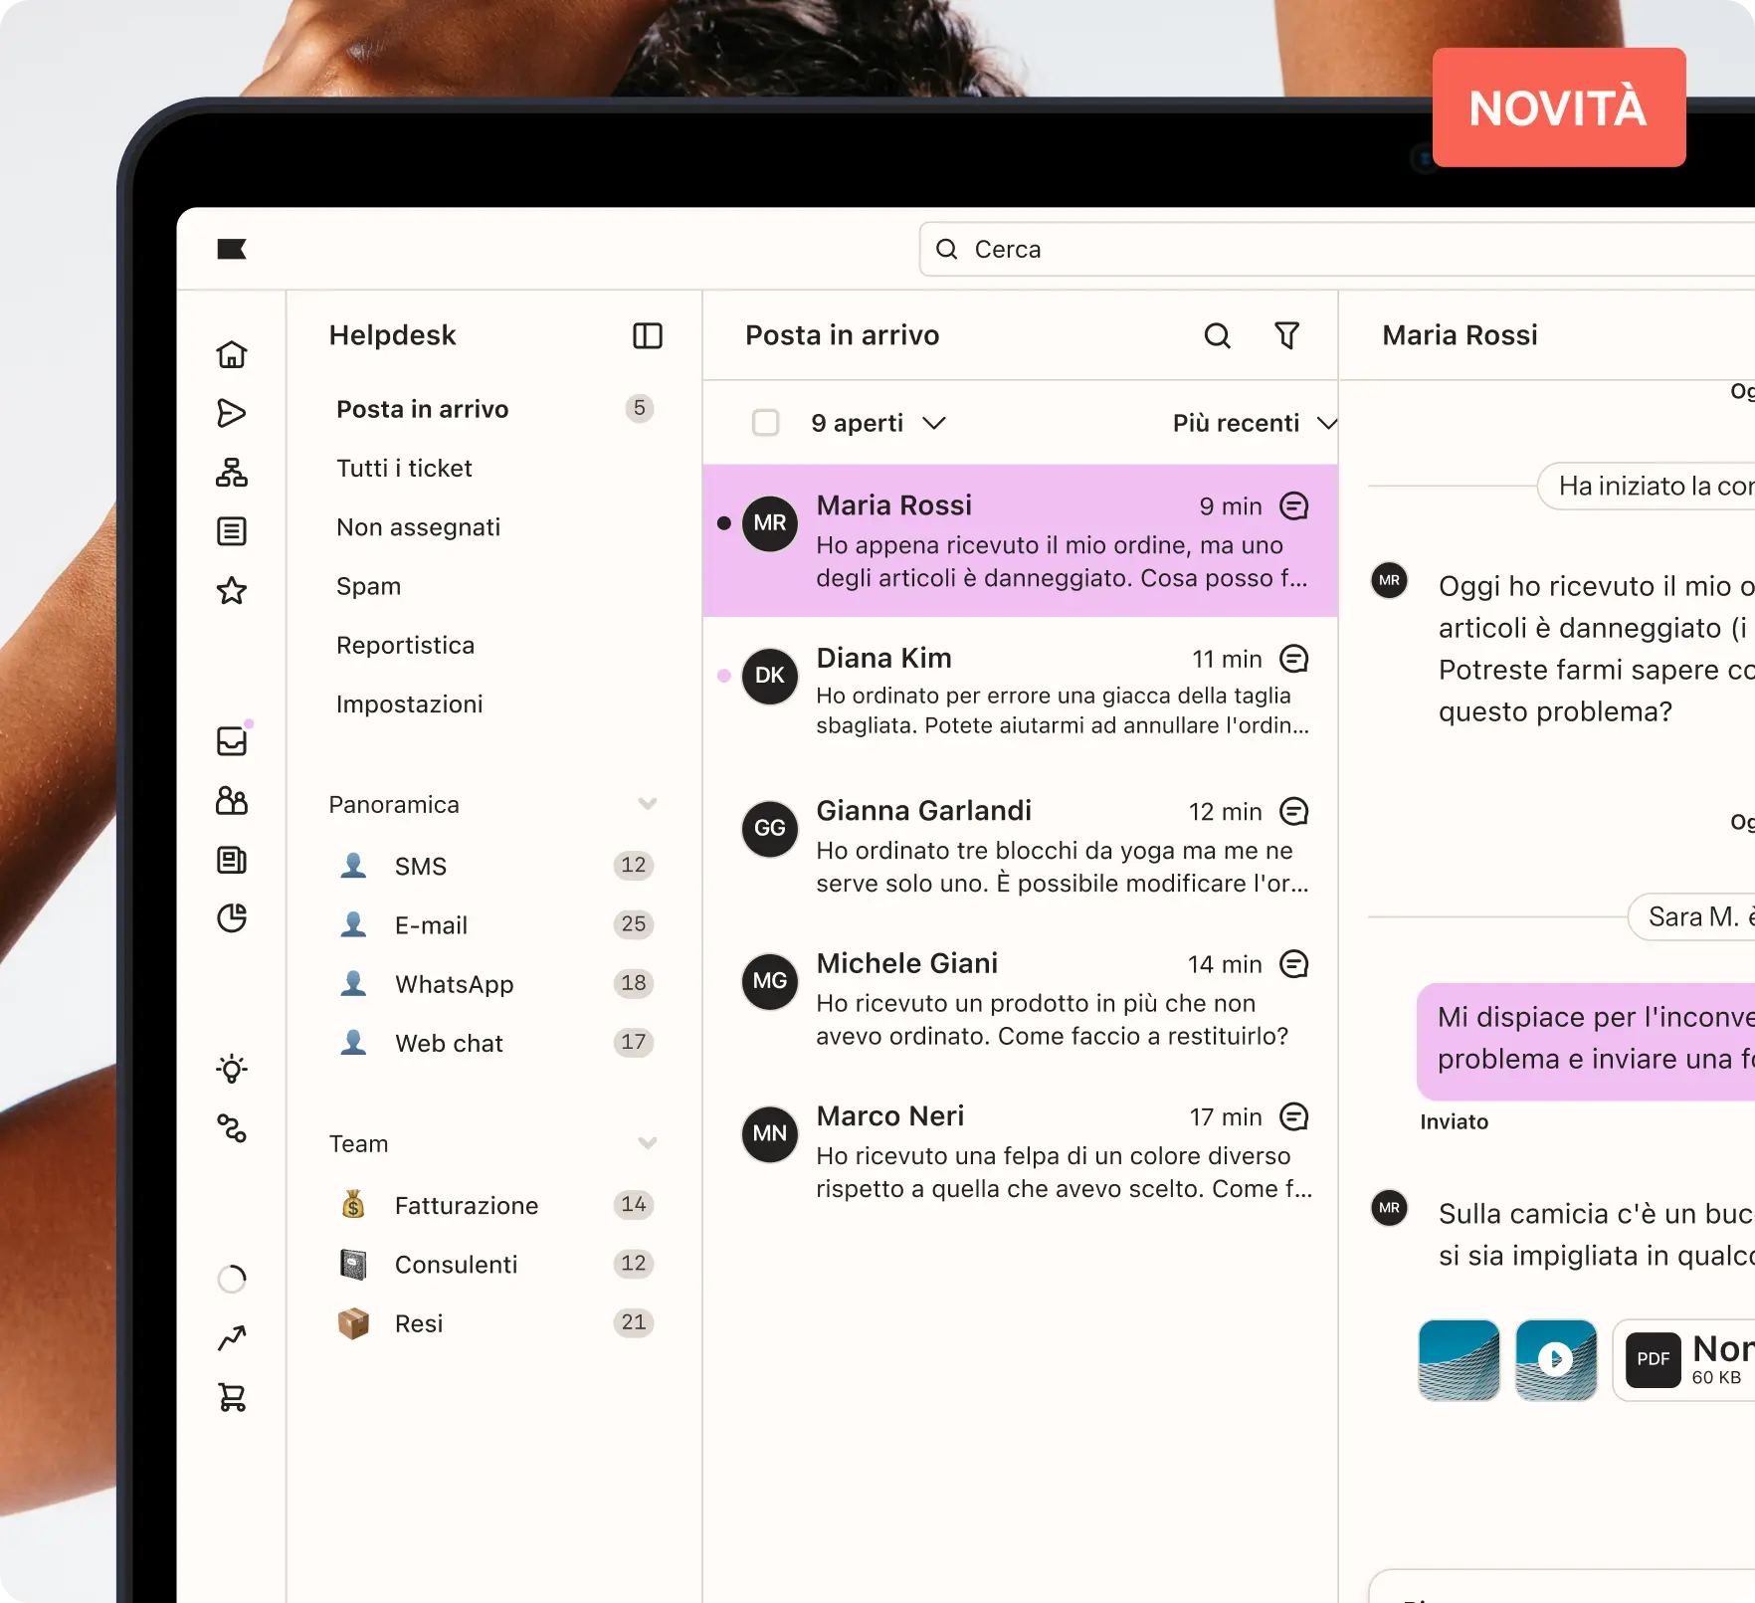
Task: Open the send arrow icon in left rail
Action: [x=232, y=413]
